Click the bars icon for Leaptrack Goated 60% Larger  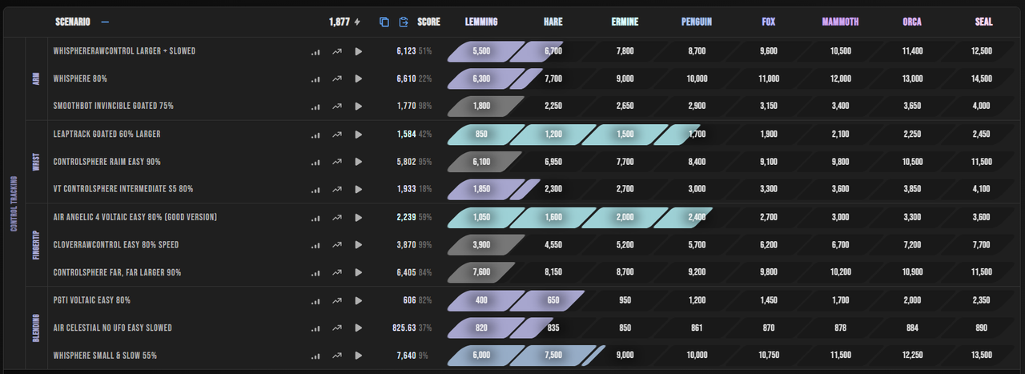point(316,135)
